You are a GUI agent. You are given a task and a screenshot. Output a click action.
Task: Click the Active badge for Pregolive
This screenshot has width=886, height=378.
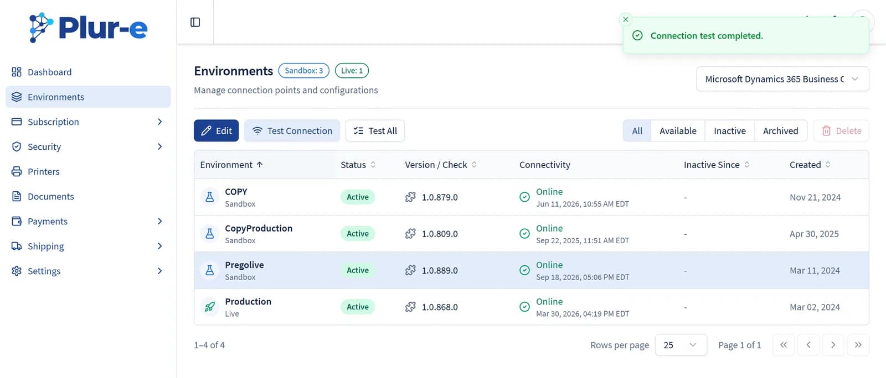(x=358, y=270)
